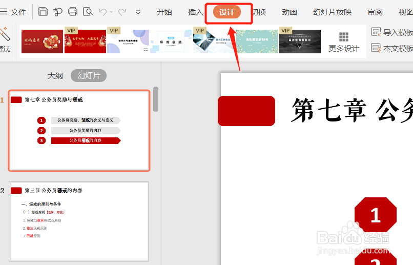Viewport: 413px width, 265px height.
Task: Switch to the 开始 tab
Action: pos(164,12)
